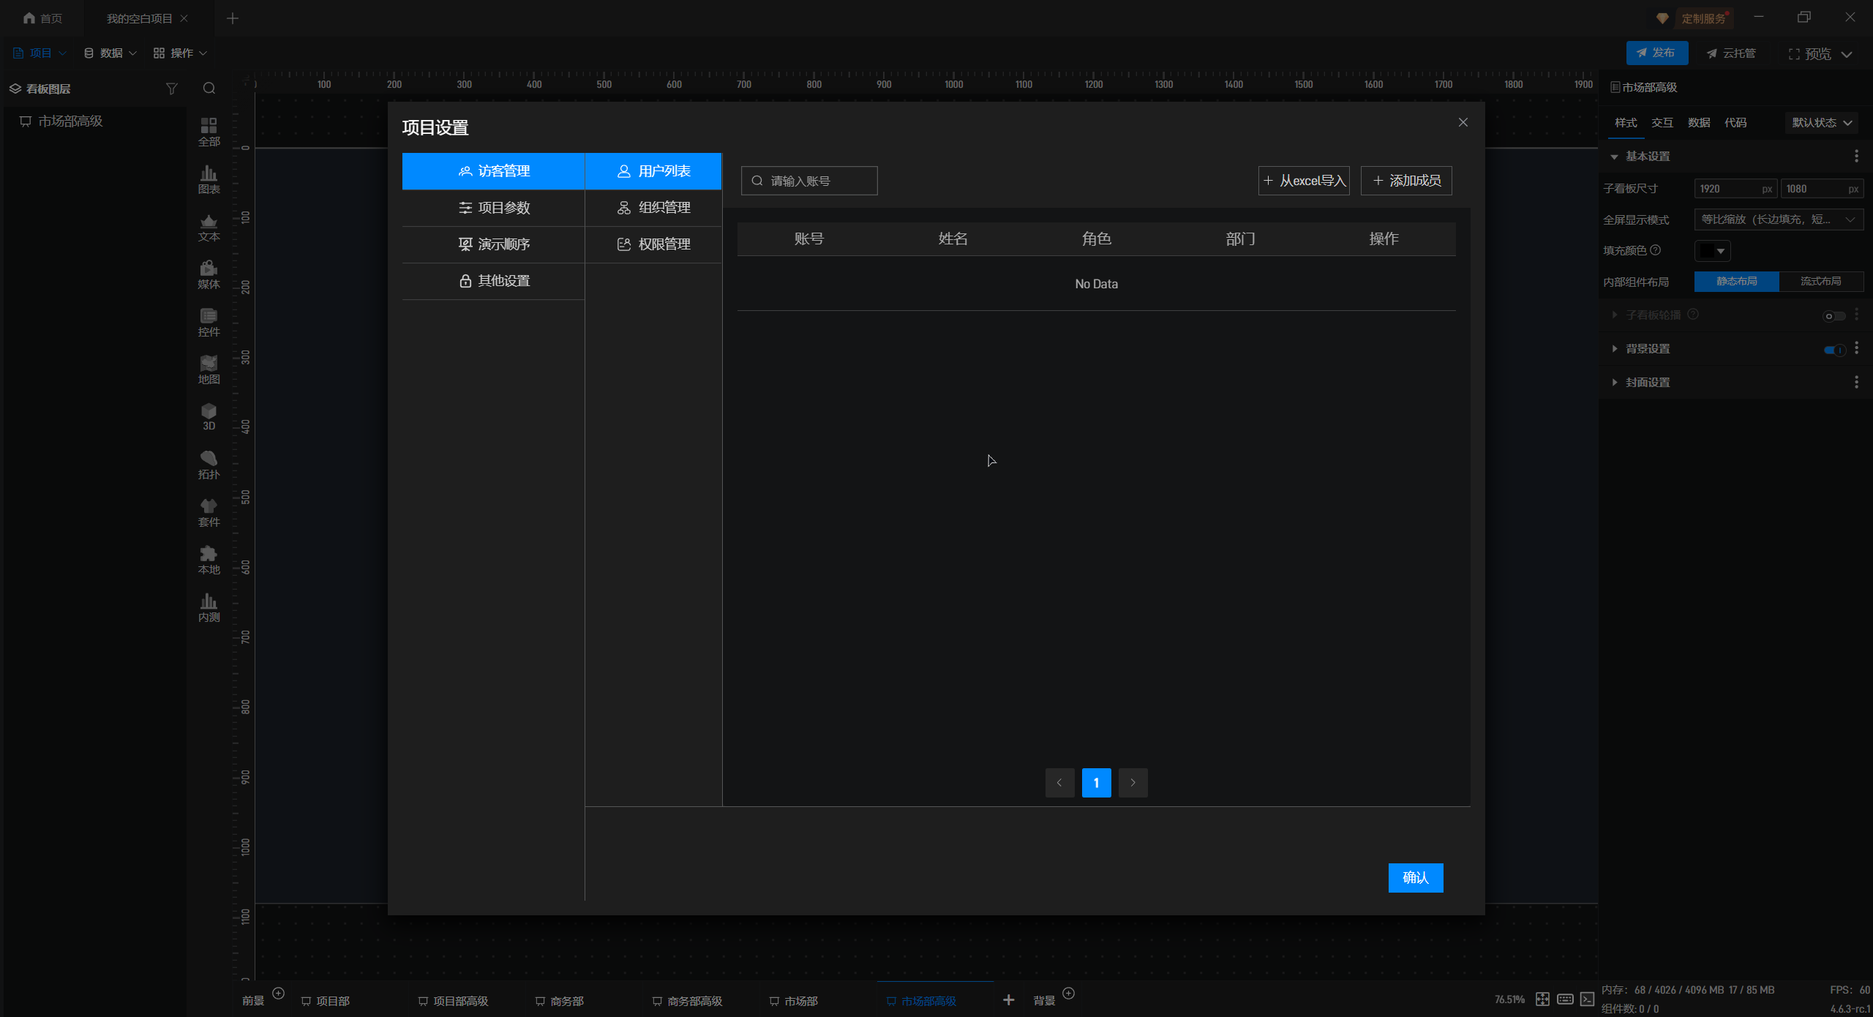Open the 组织管理 tab
This screenshot has width=1873, height=1017.
pos(653,208)
